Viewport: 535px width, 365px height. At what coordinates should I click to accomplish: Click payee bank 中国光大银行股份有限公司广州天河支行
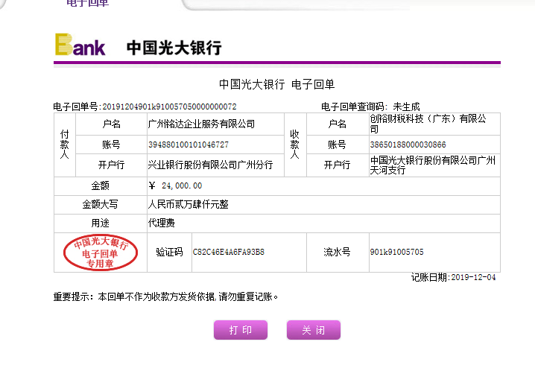[x=433, y=165]
